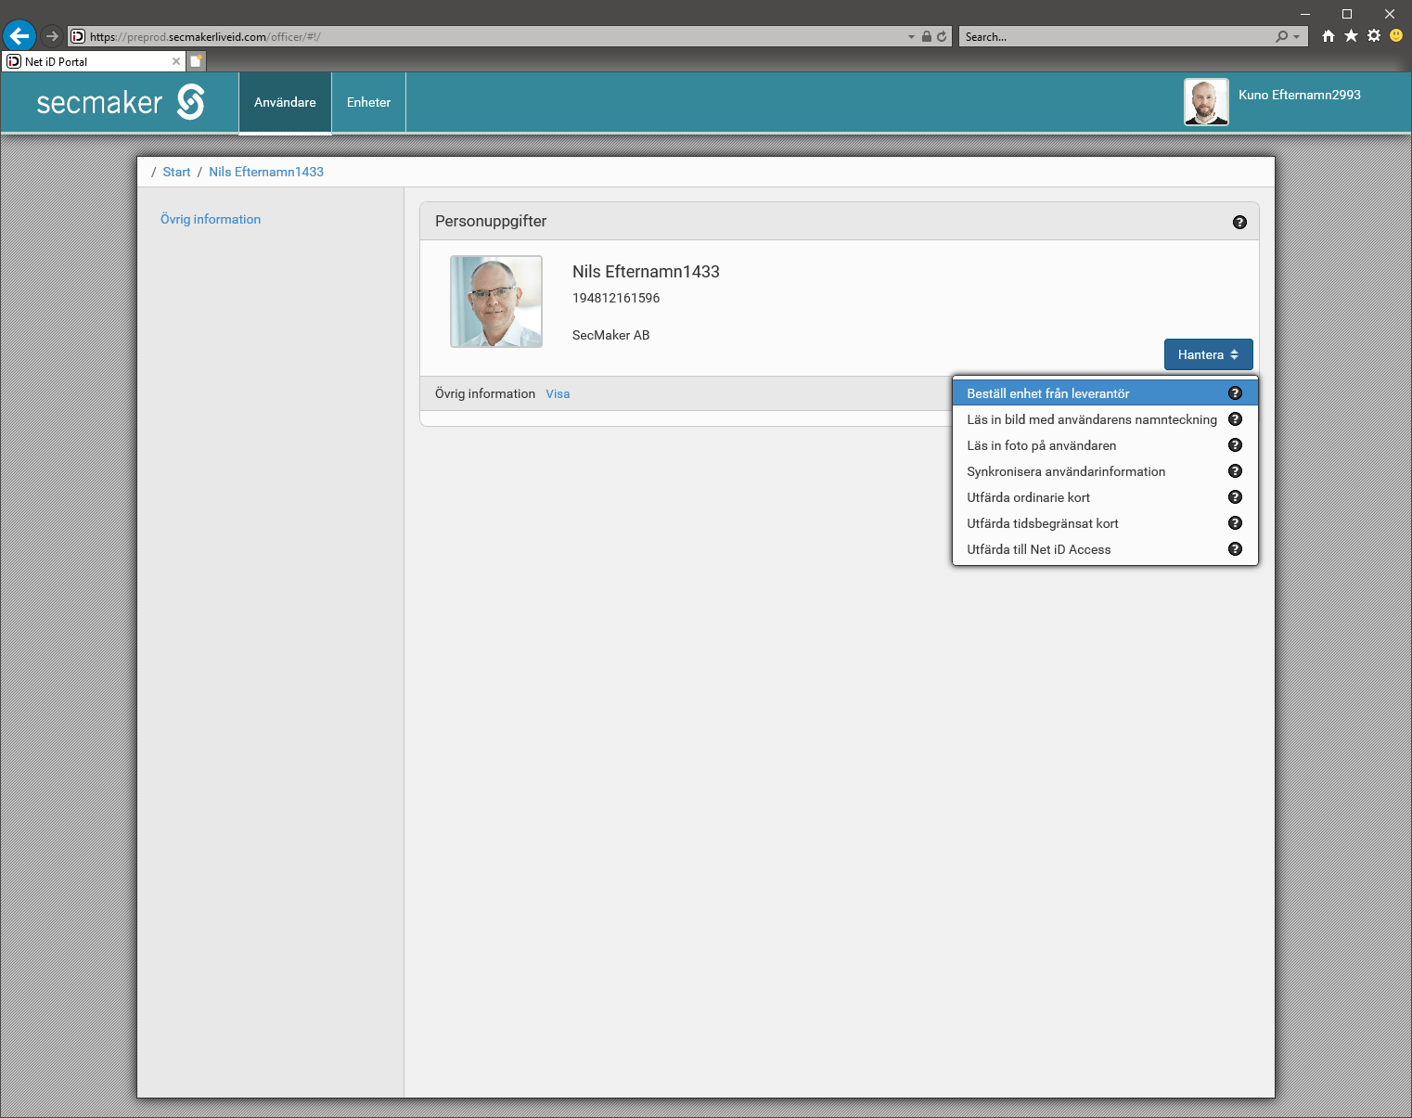Viewport: 1412px width, 1118px height.
Task: Choose Läs in foto på användaren
Action: click(1042, 445)
